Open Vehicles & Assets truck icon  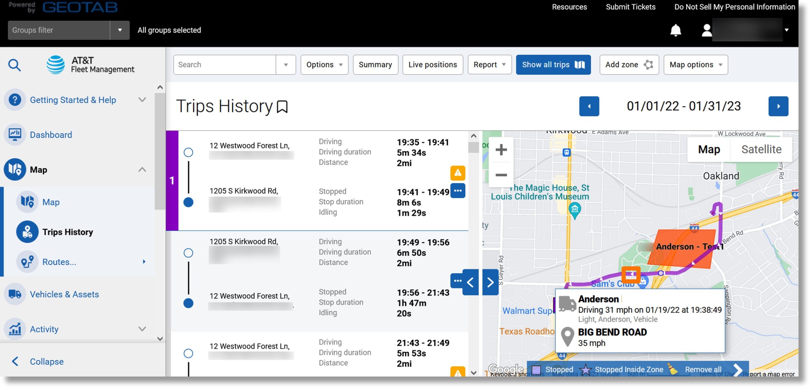coord(15,294)
